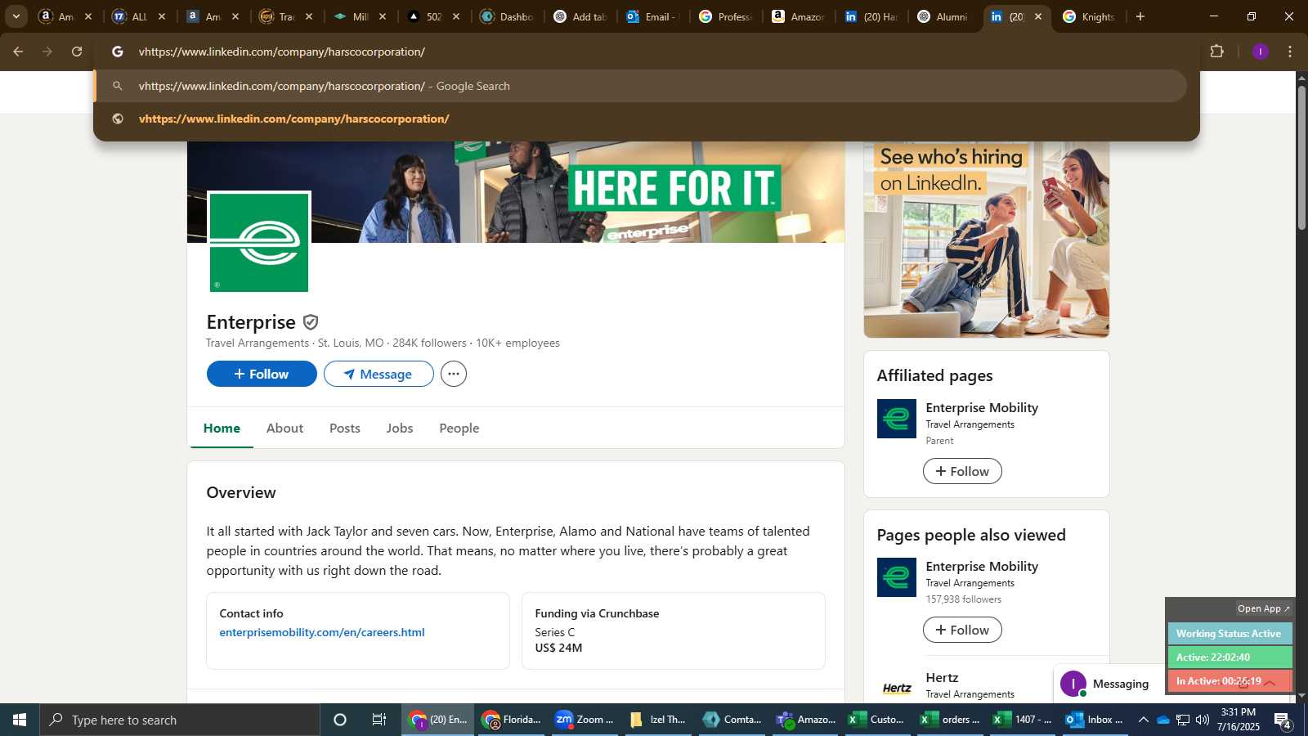The height and width of the screenshot is (736, 1308).
Task: Click the See who's hiring ad image
Action: click(x=987, y=239)
